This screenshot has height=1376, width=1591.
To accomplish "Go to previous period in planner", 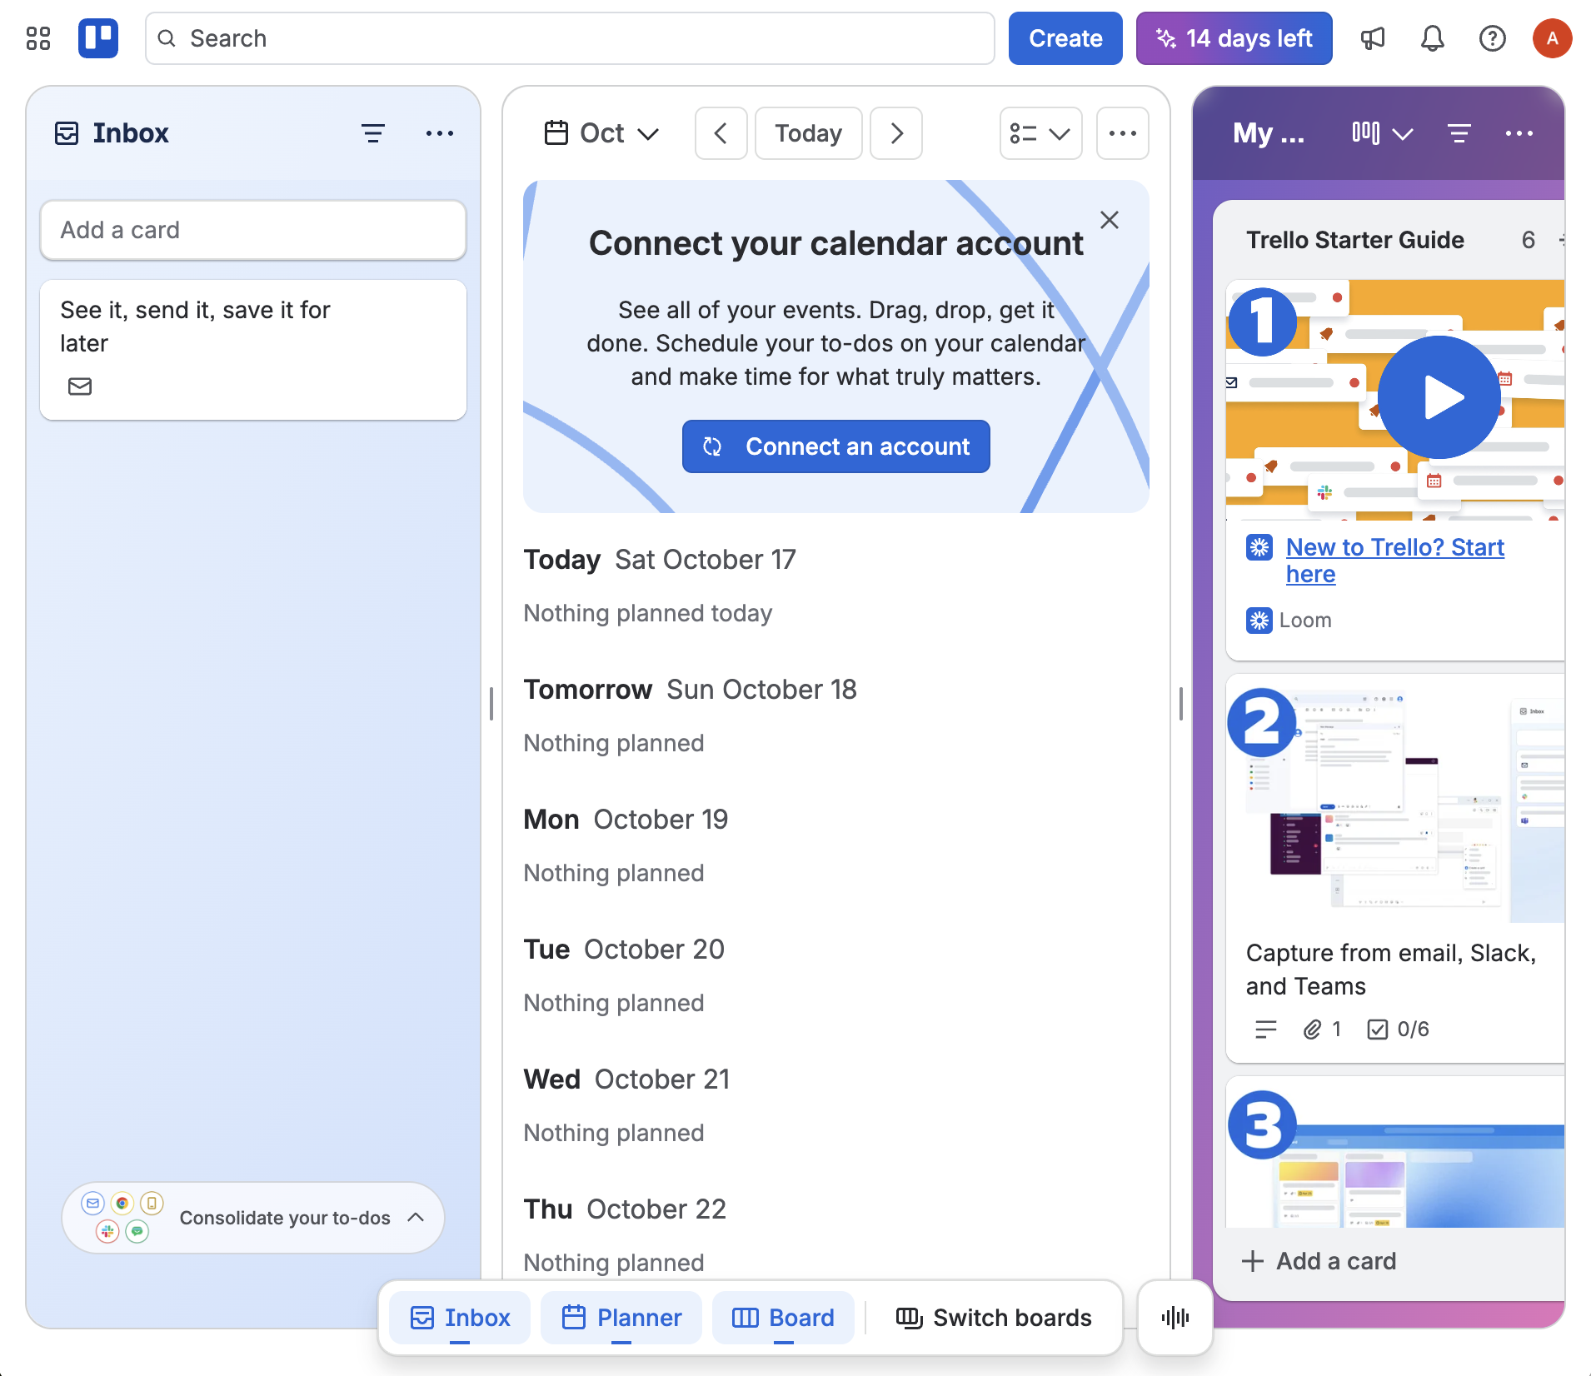I will tap(721, 133).
